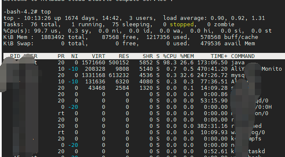Viewport: 285px width, 157px height.
Task: Click the NI column header
Action: point(74,56)
